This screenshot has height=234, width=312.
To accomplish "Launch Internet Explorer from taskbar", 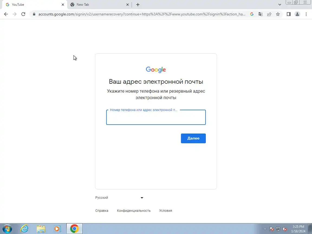I will click(x=24, y=229).
